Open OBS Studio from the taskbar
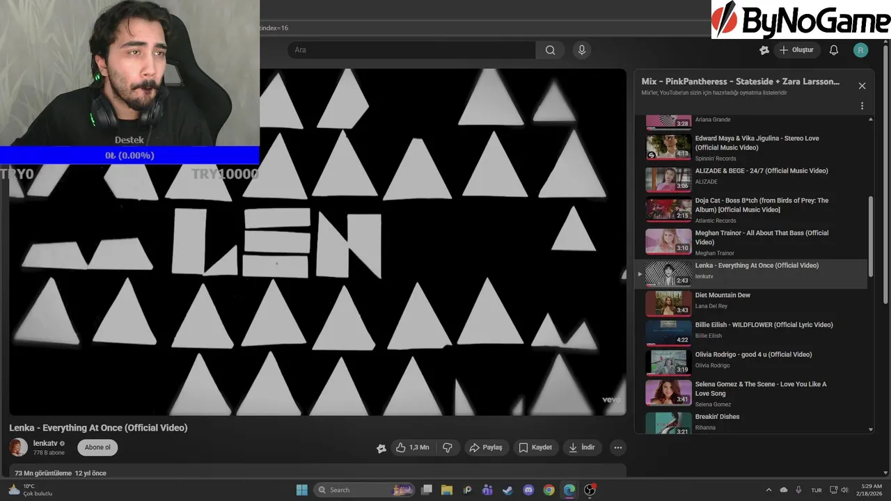The height and width of the screenshot is (501, 891). coord(590,490)
